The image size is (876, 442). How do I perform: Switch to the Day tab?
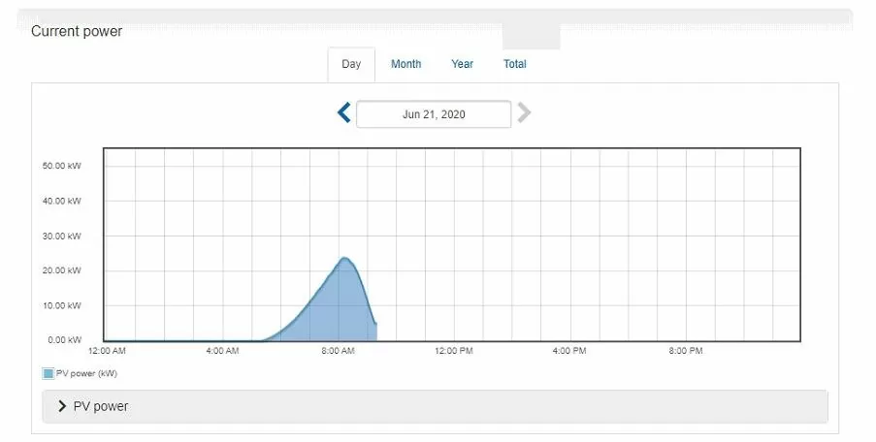click(351, 64)
